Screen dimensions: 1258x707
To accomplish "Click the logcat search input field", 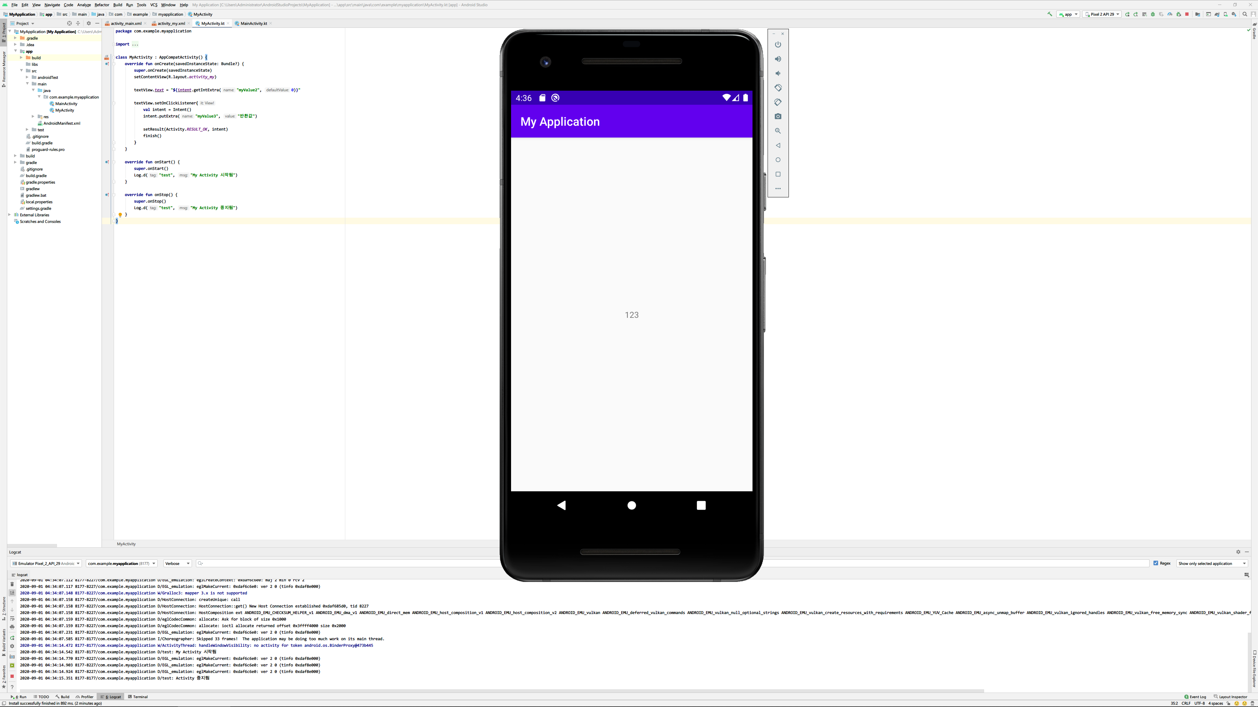I will [x=342, y=564].
